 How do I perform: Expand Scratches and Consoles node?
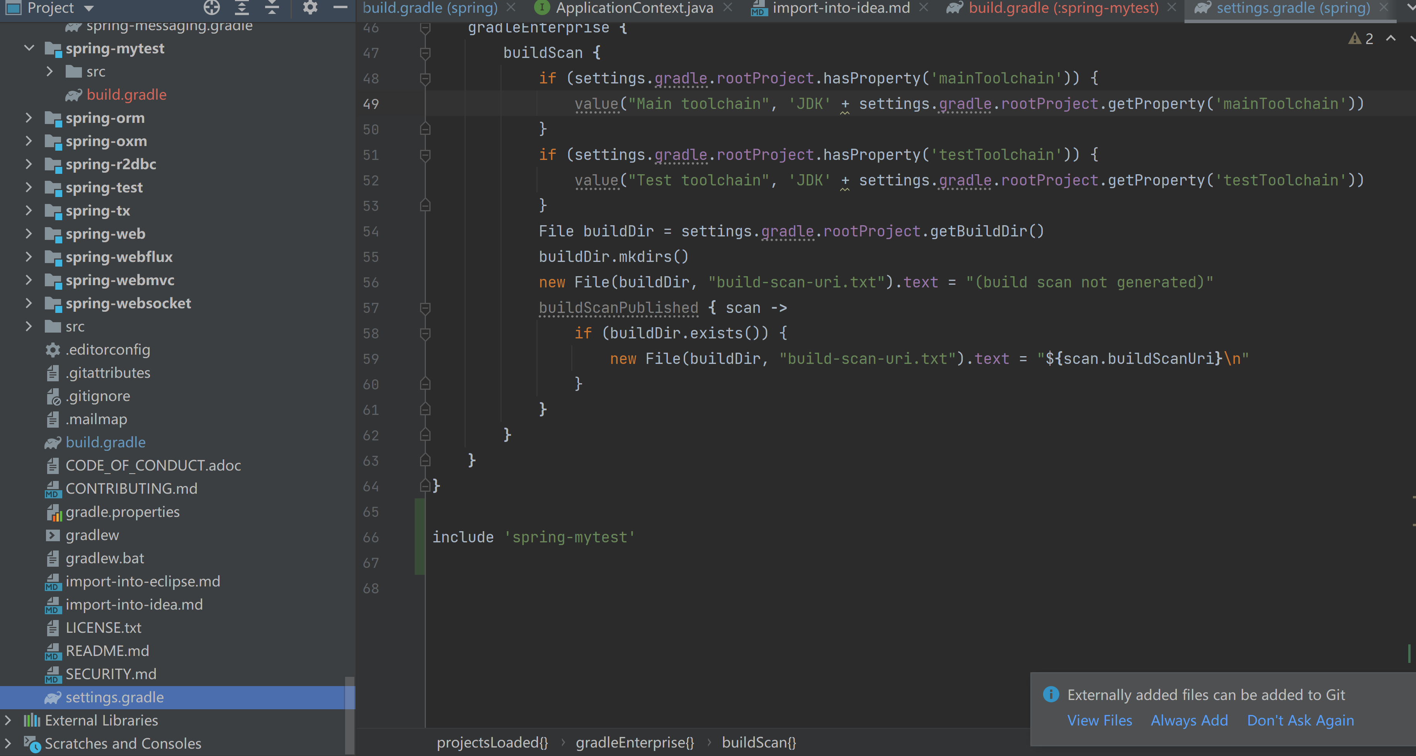(8, 743)
